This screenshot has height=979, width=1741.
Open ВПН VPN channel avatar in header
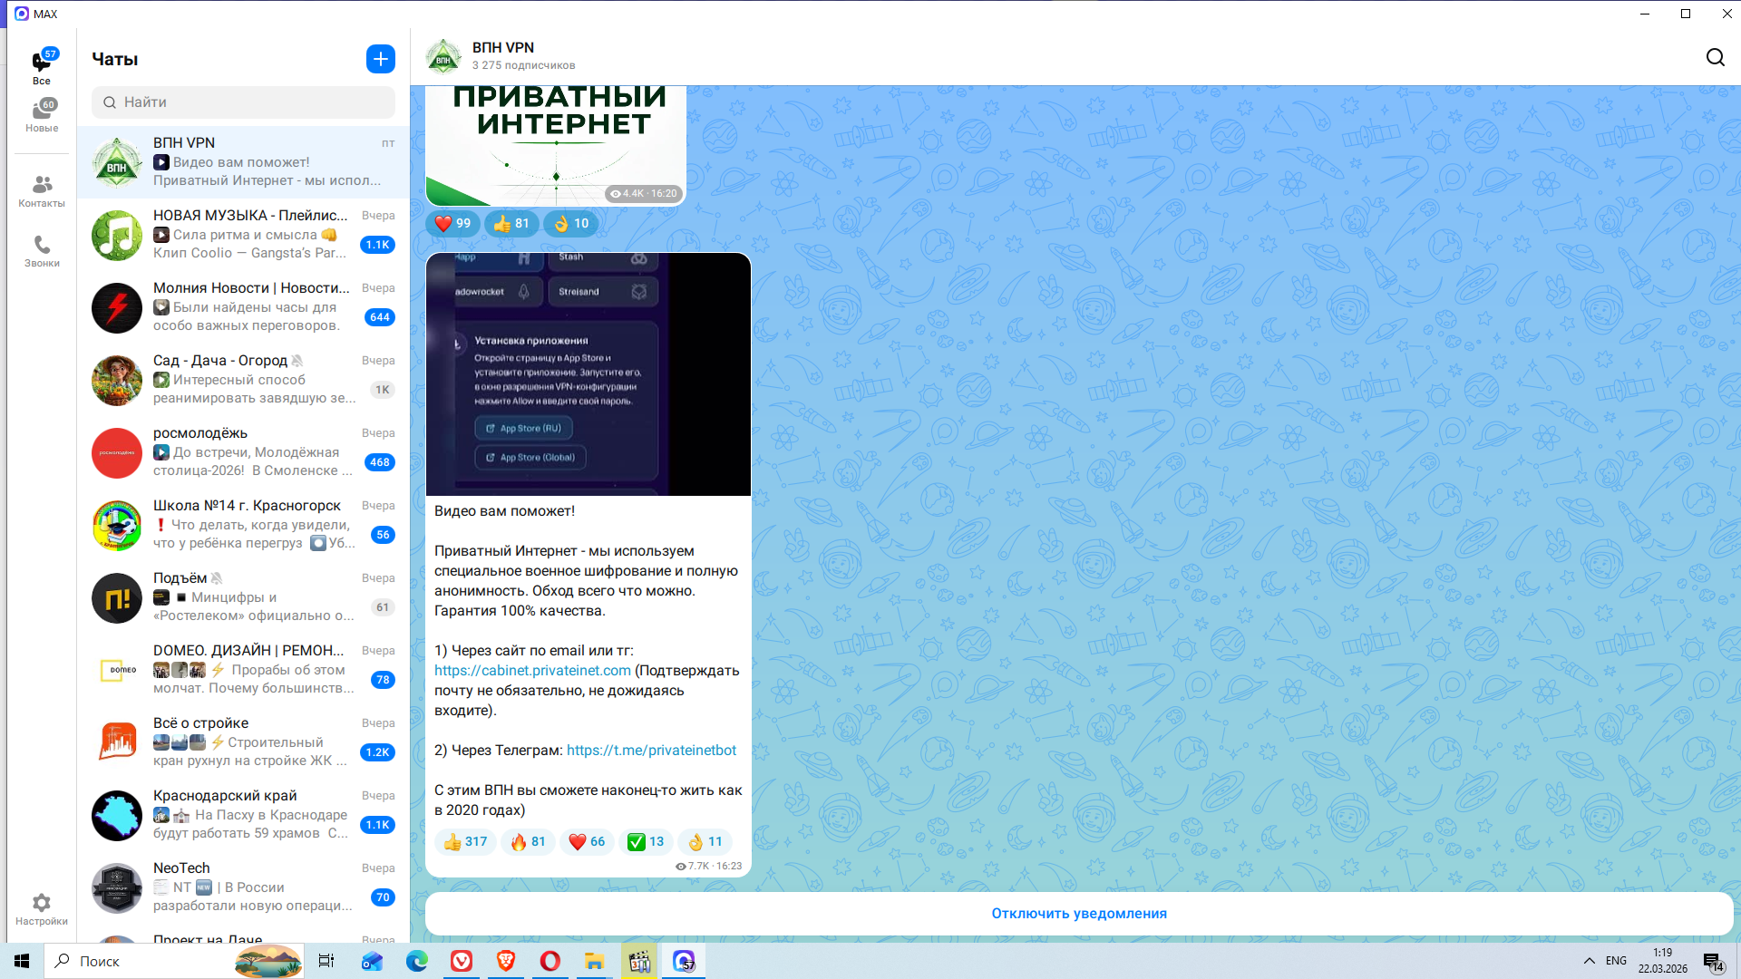tap(443, 57)
